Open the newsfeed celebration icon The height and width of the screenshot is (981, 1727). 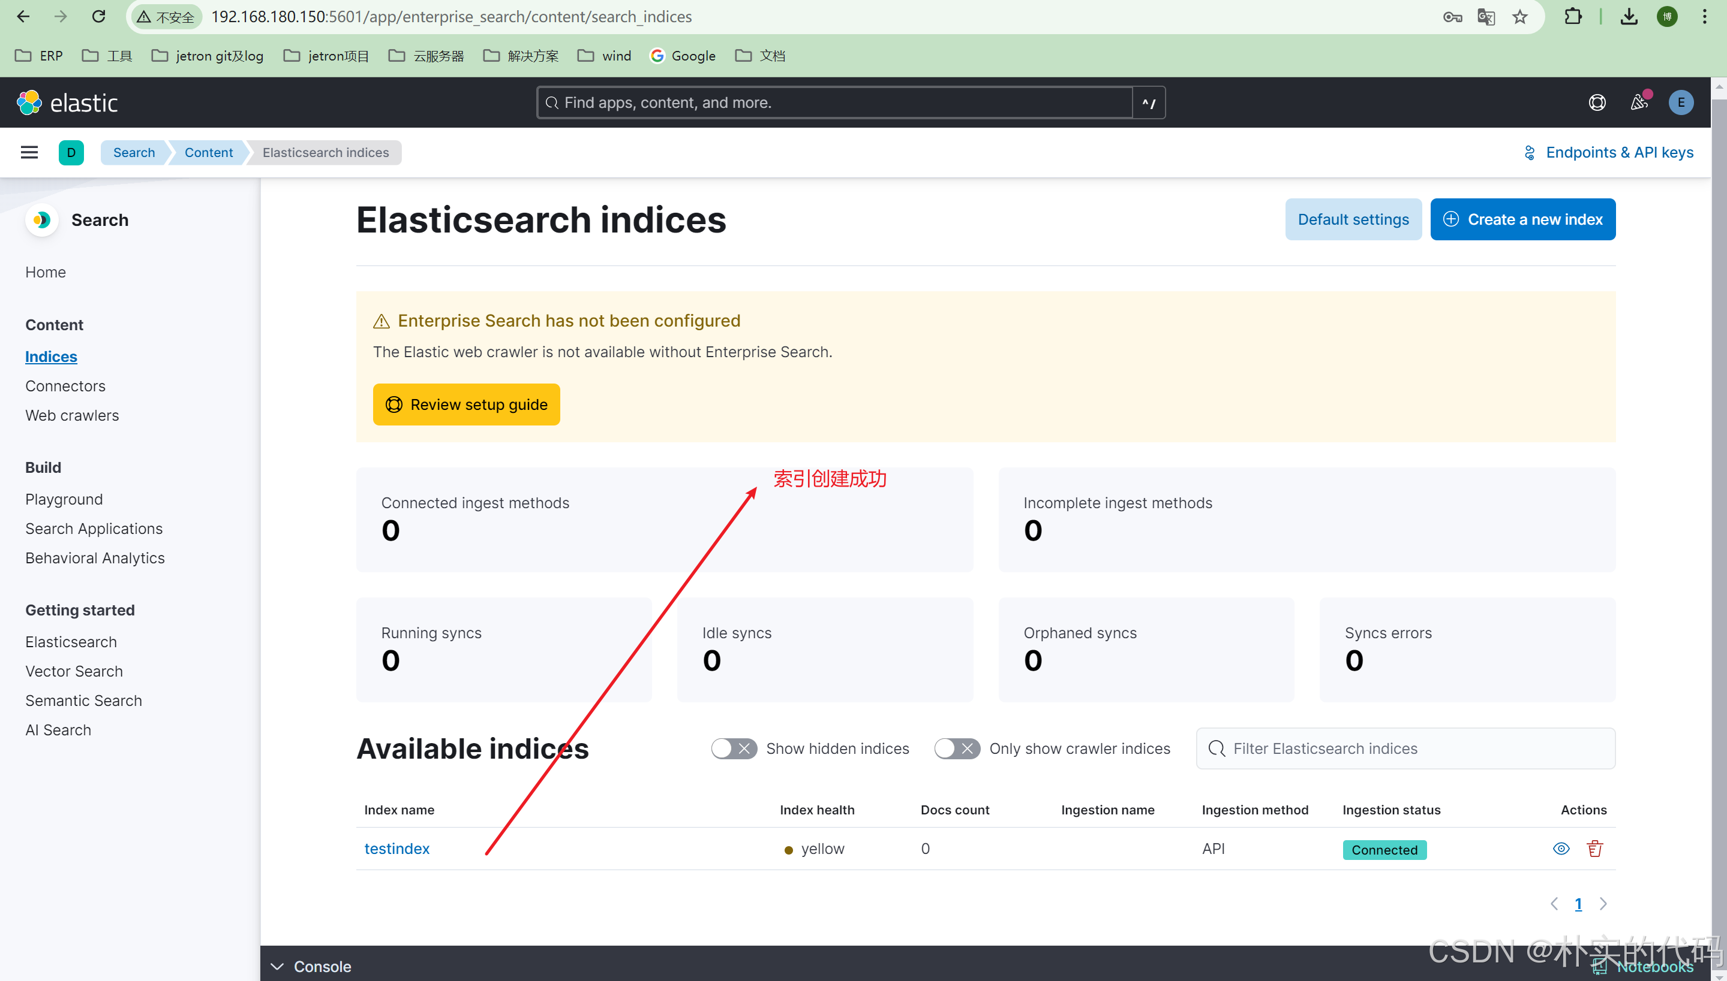click(1639, 102)
